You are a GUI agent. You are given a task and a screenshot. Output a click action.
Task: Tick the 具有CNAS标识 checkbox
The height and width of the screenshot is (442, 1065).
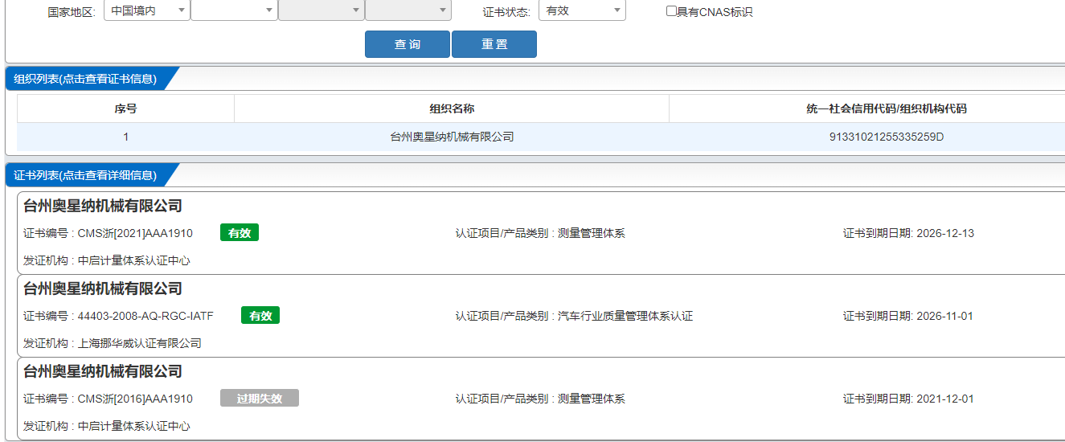(x=671, y=11)
